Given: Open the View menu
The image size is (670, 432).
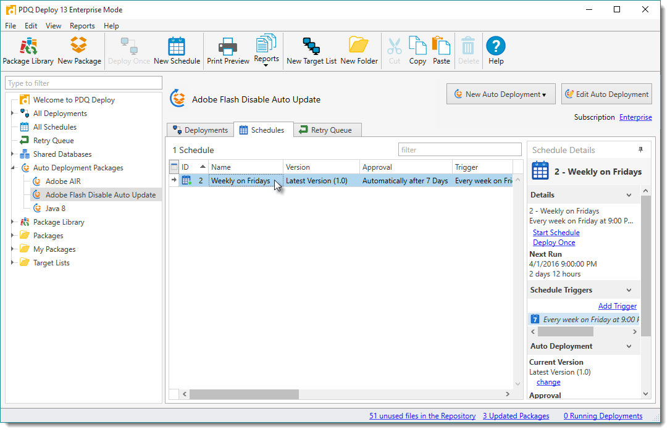Looking at the screenshot, I should click(53, 26).
